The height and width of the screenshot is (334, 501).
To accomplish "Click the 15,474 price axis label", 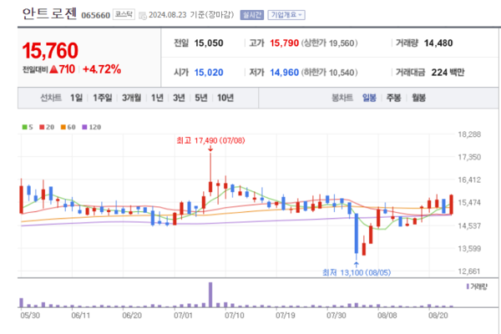I will tap(469, 203).
